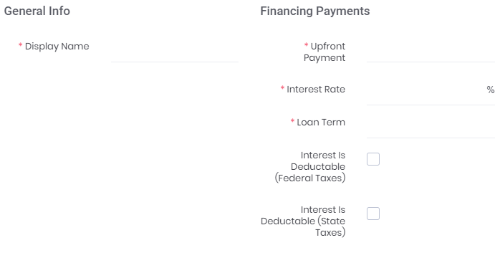
Task: Click the Display Name input field
Action: [175, 51]
